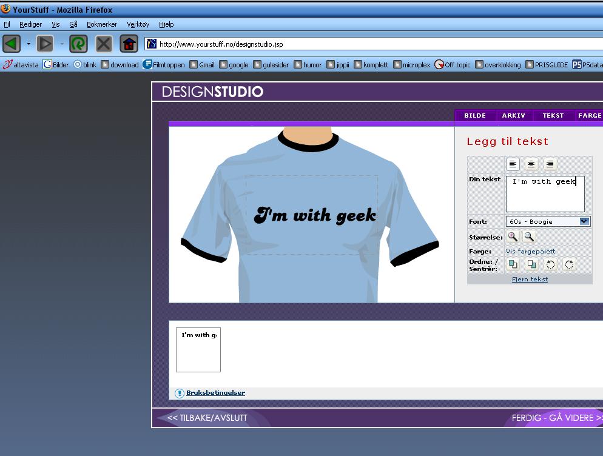Open the Verktøy menu
The width and height of the screenshot is (603, 456).
[138, 24]
